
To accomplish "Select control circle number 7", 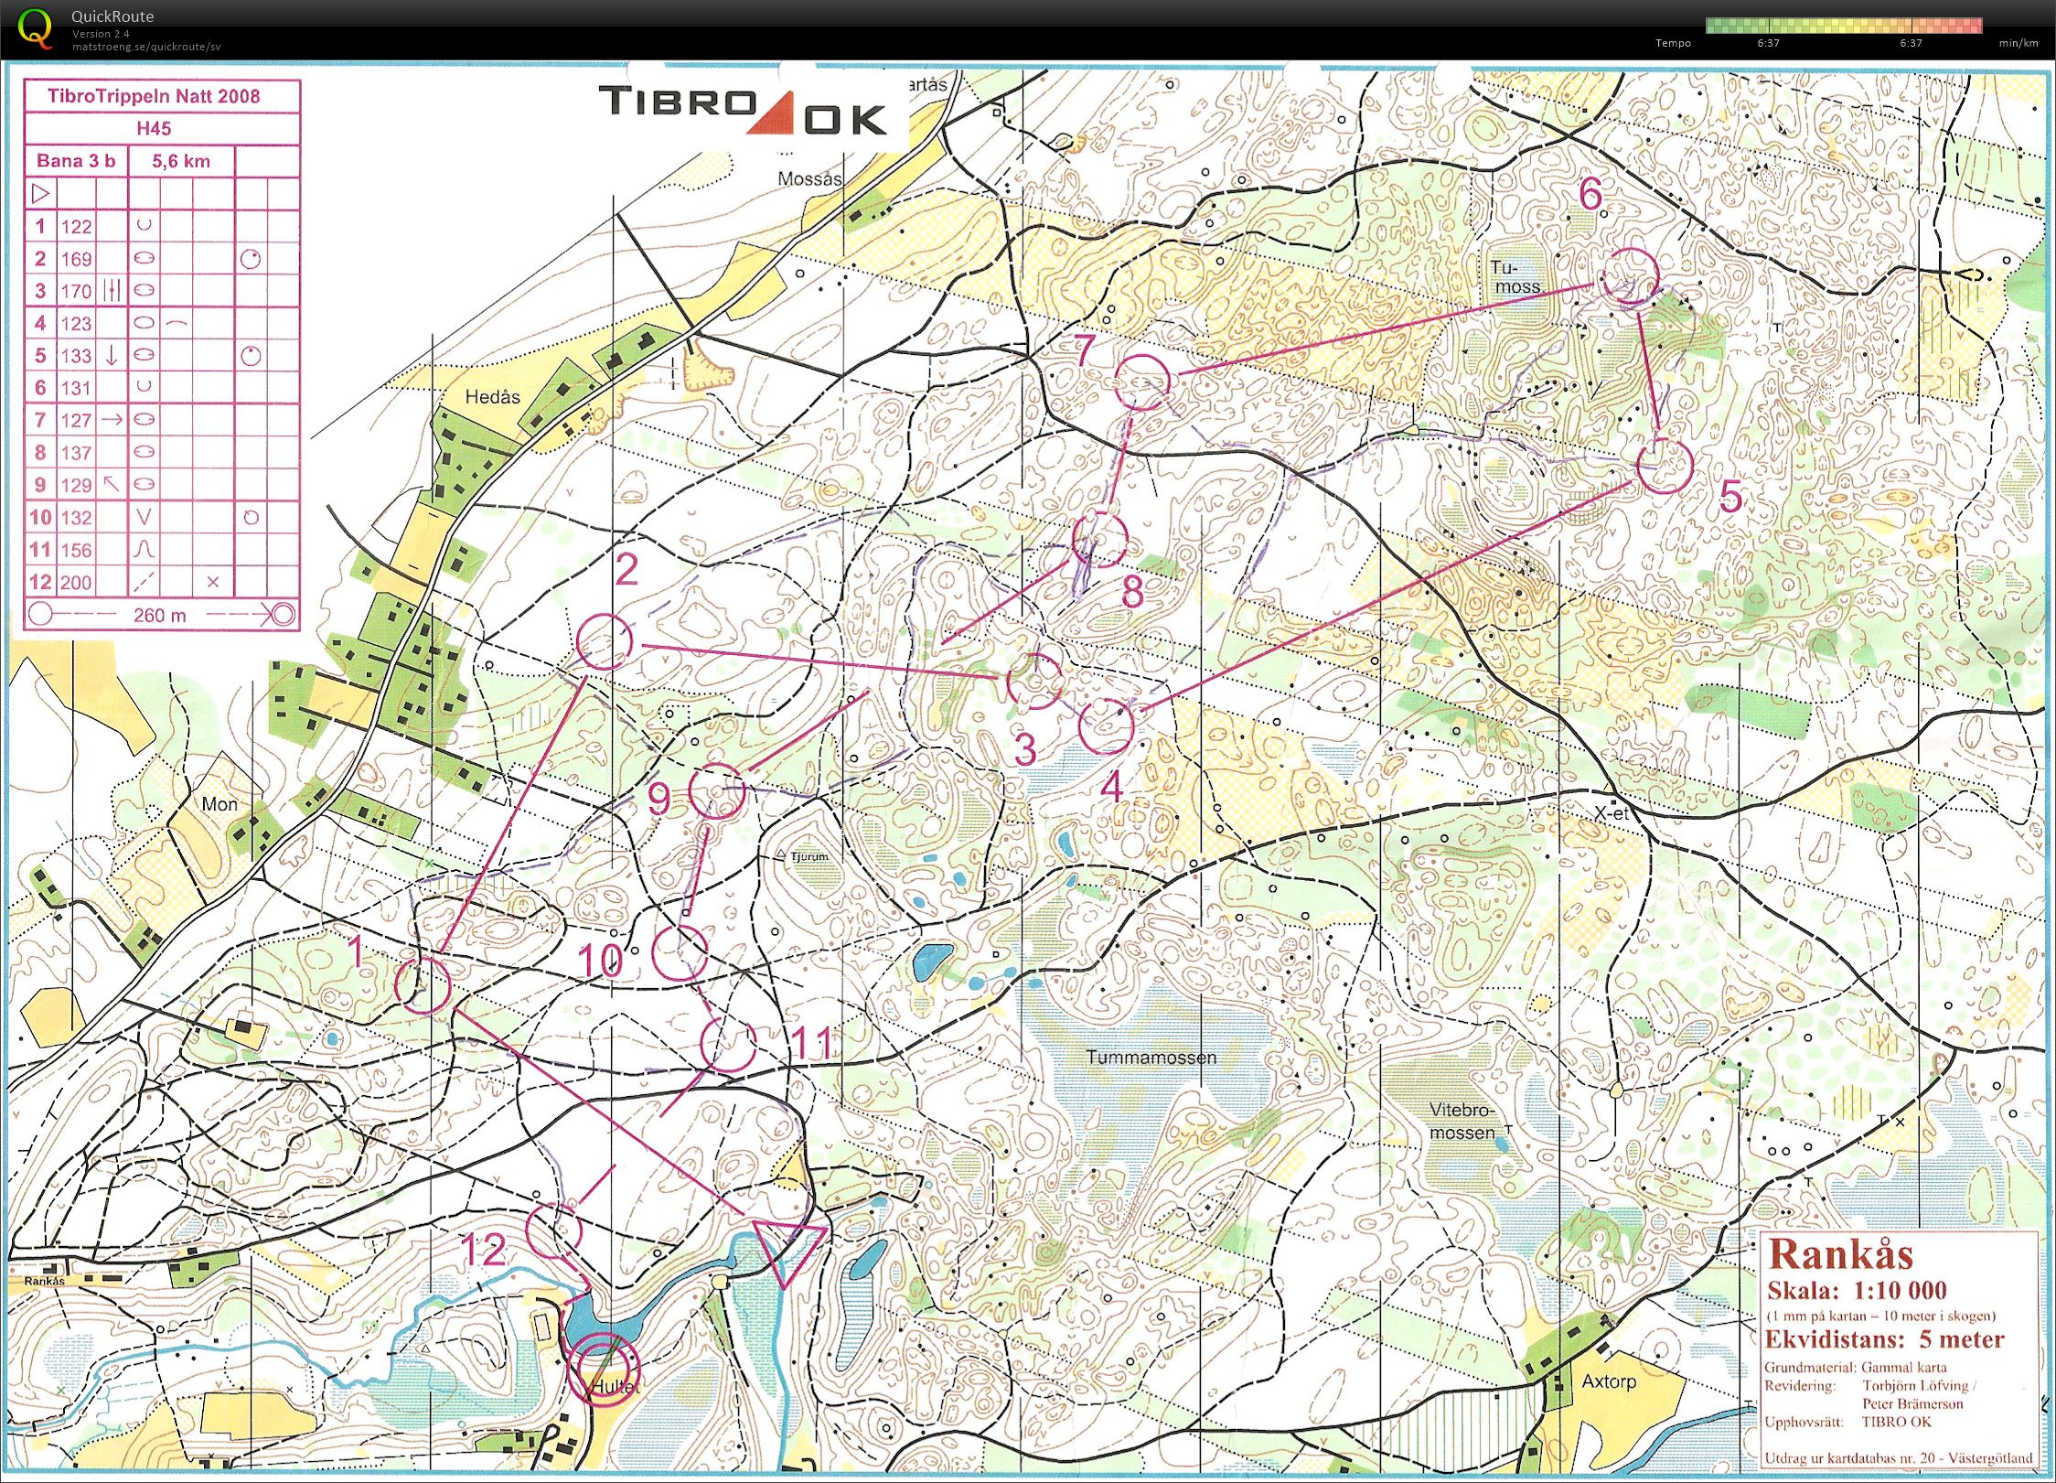I will click(1142, 381).
